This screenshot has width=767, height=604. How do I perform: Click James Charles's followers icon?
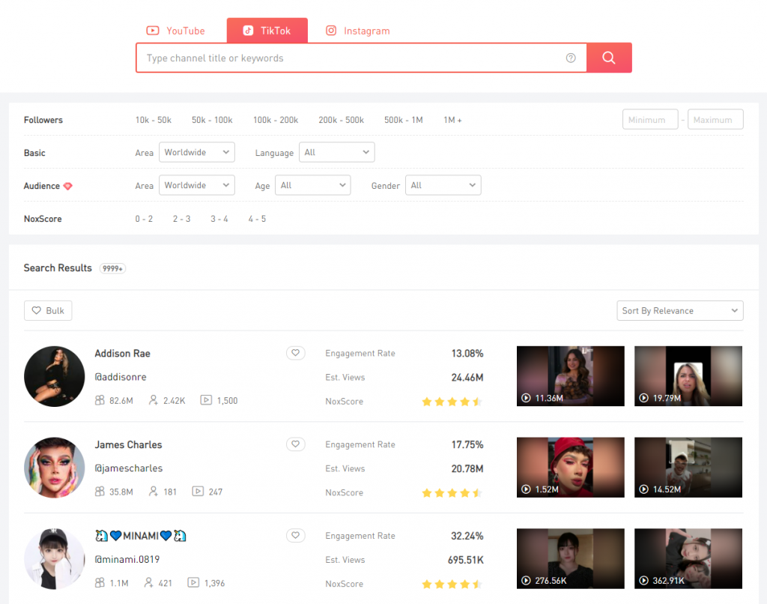(100, 492)
